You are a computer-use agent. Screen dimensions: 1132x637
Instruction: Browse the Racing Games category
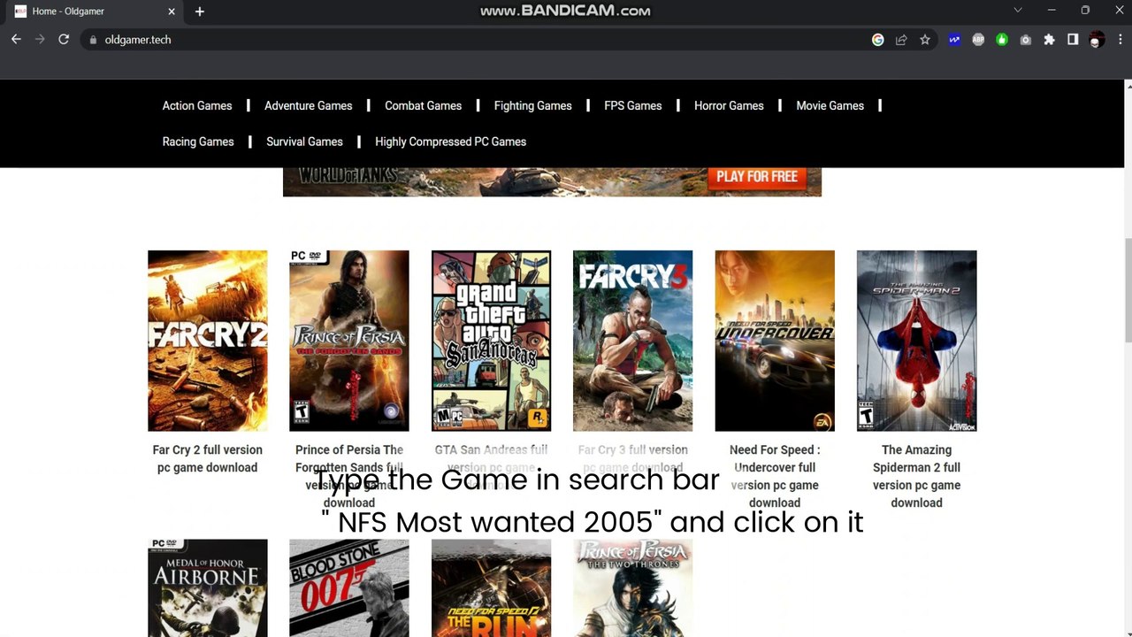coord(198,142)
